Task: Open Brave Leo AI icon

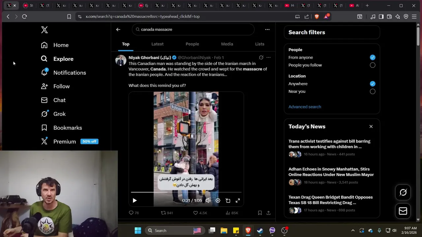Action: point(398,16)
